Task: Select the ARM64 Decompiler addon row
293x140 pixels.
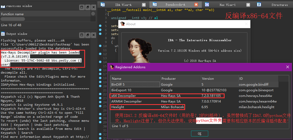Action: [195, 101]
